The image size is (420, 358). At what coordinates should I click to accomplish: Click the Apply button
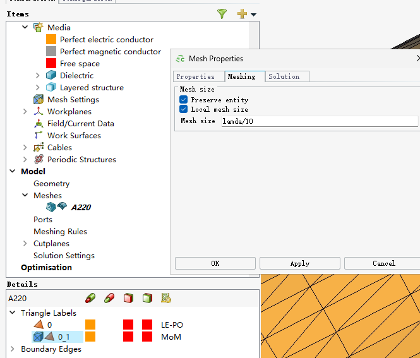300,263
